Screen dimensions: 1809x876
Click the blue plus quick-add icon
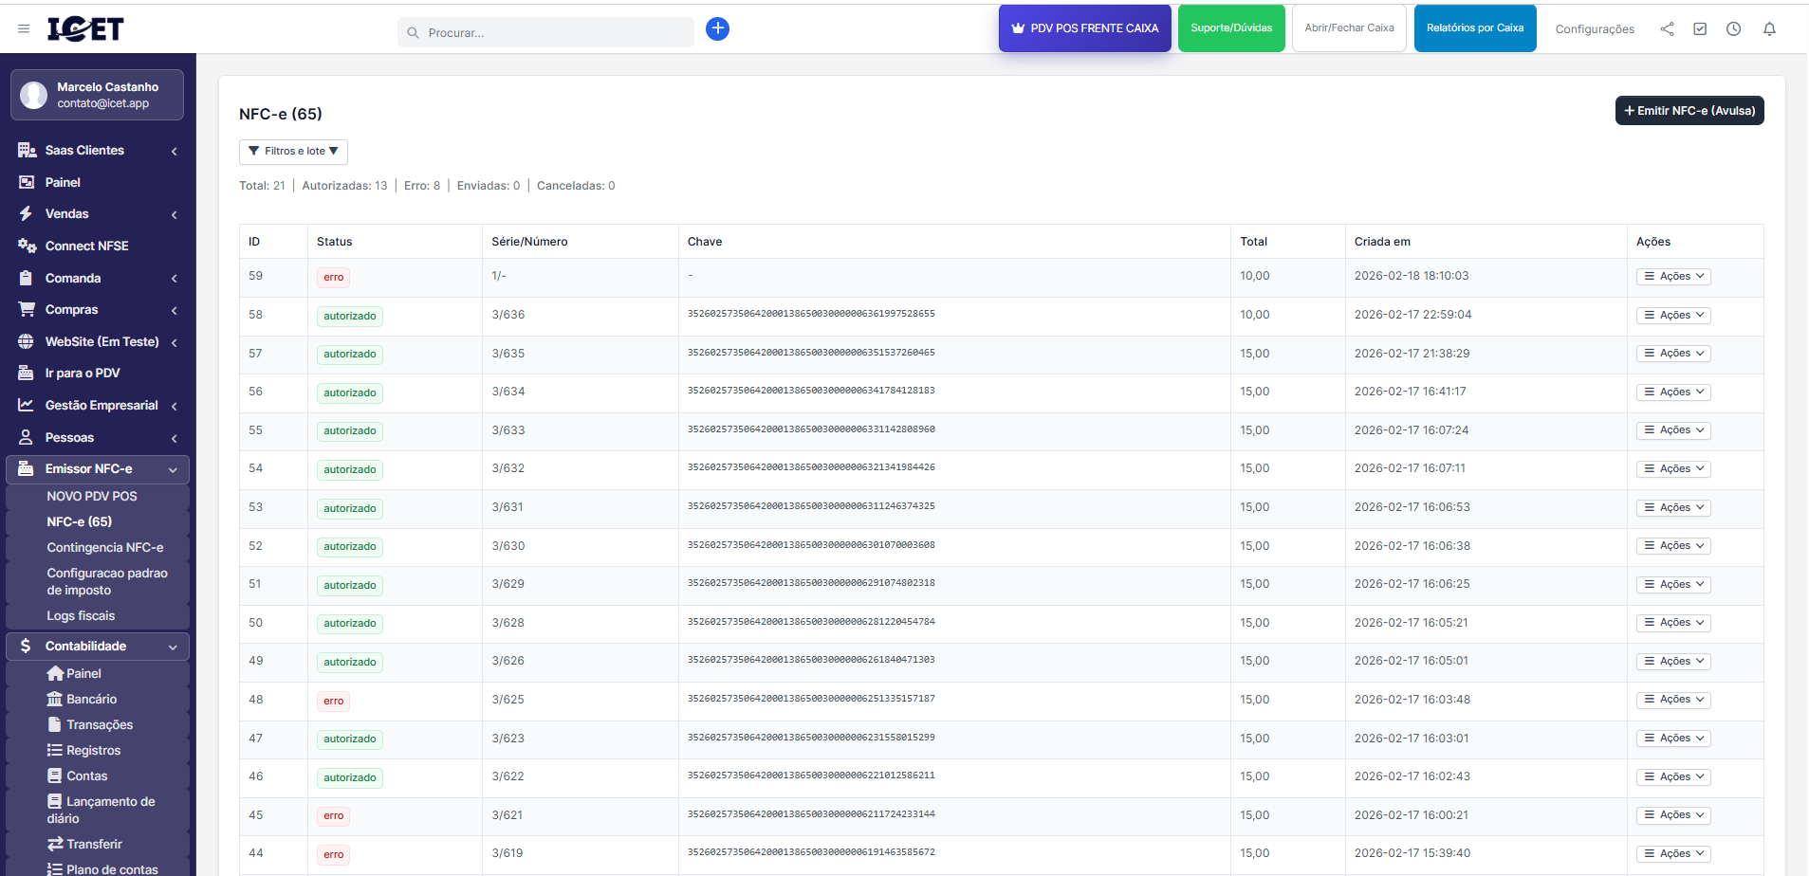717,29
